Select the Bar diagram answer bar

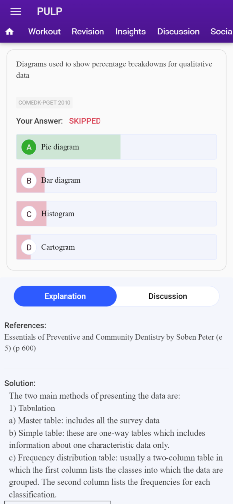pyautogui.click(x=116, y=181)
